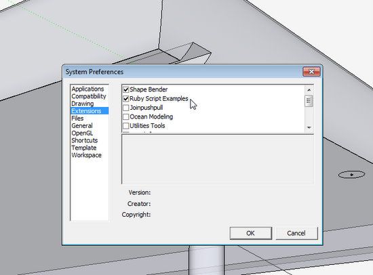This screenshot has width=373, height=275.
Task: Close System Preferences with red X
Action: [x=311, y=72]
